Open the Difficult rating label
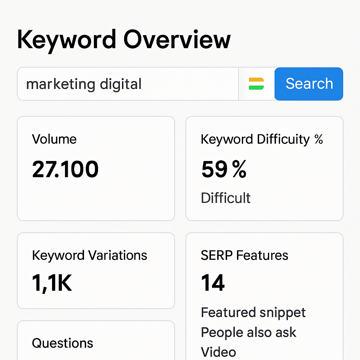 [225, 198]
